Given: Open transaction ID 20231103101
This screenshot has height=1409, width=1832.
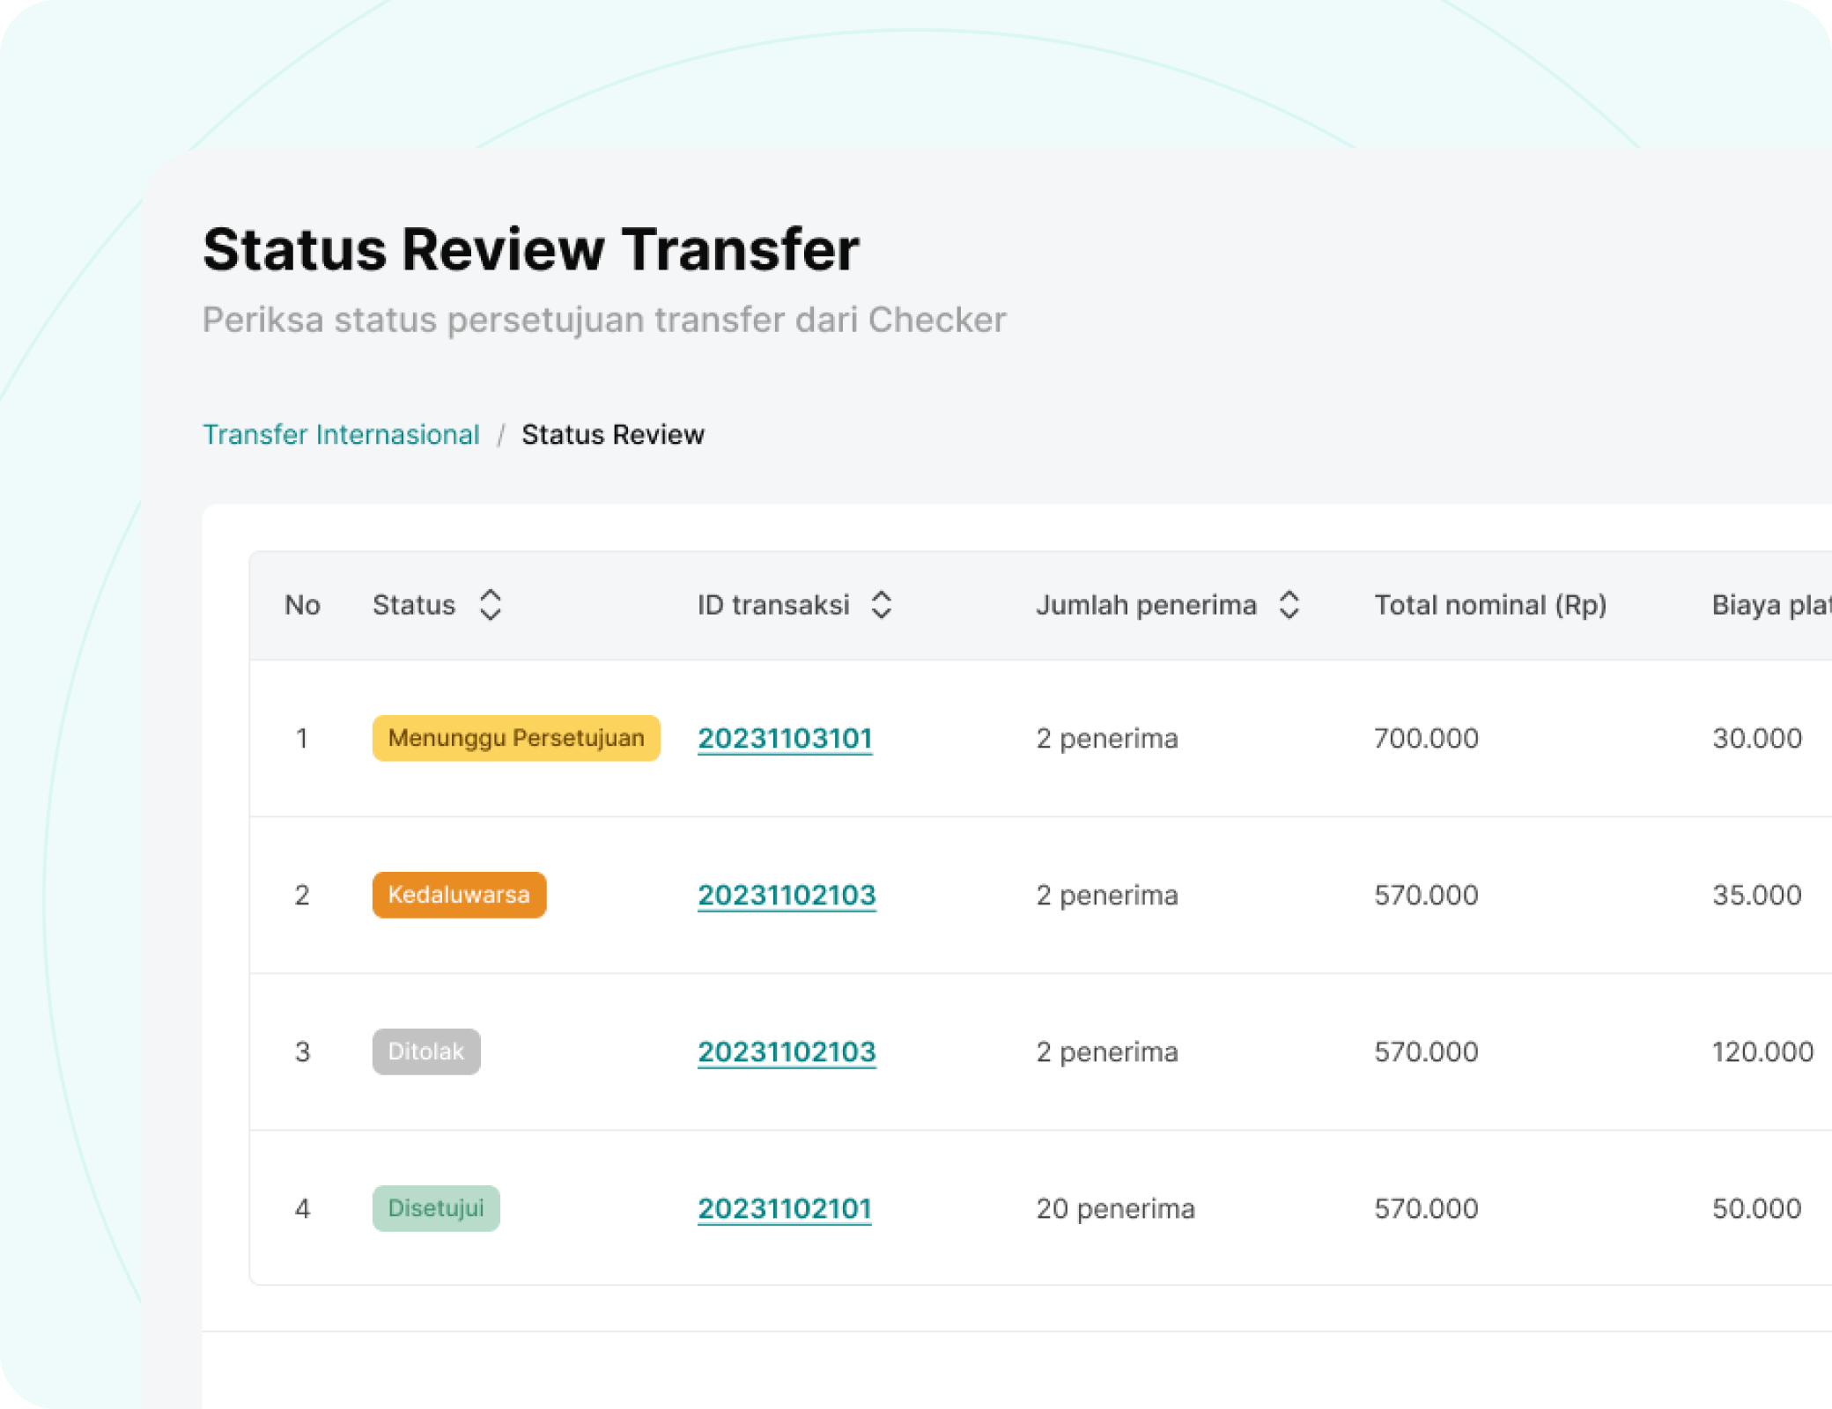Looking at the screenshot, I should [785, 738].
